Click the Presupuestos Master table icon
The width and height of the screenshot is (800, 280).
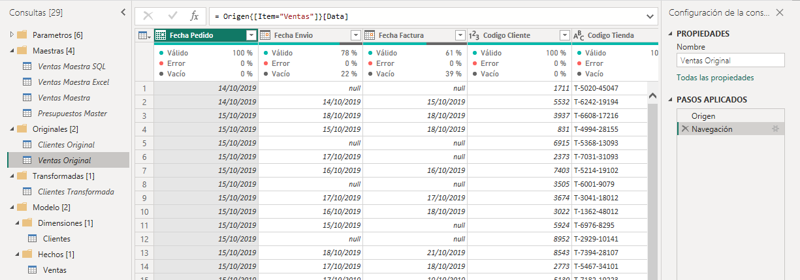(27, 113)
